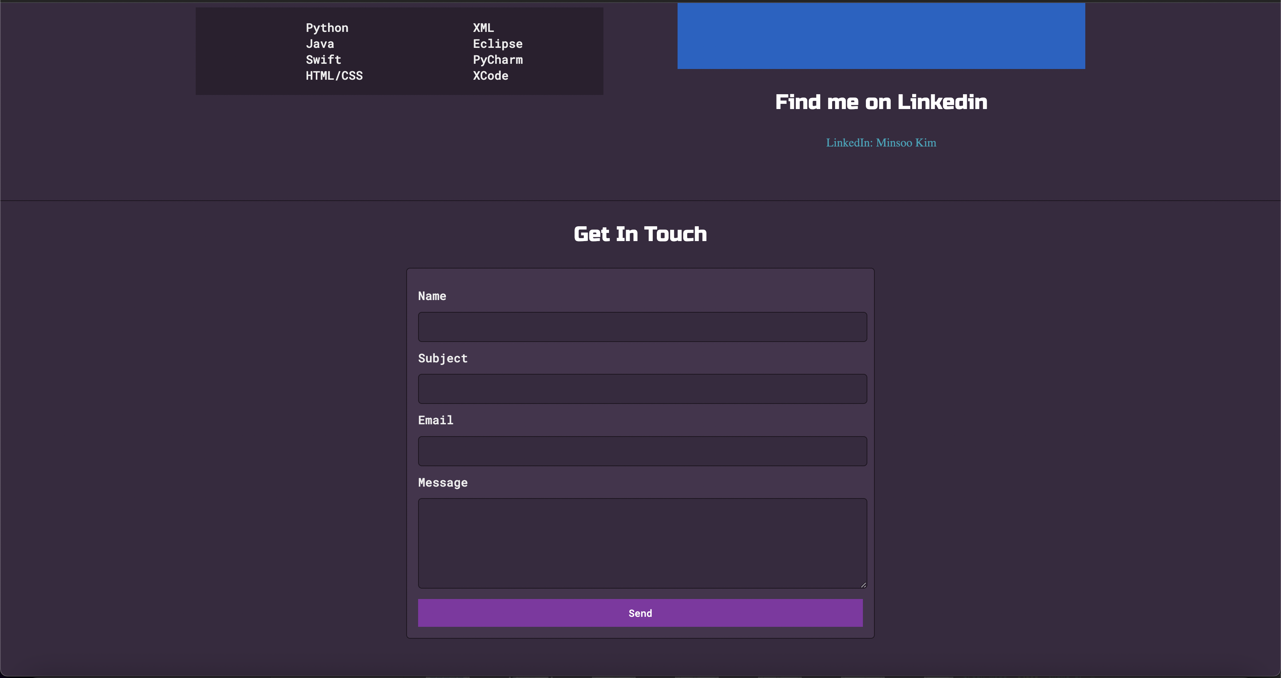The image size is (1281, 678).
Task: Click the Swift skill text
Action: [323, 60]
